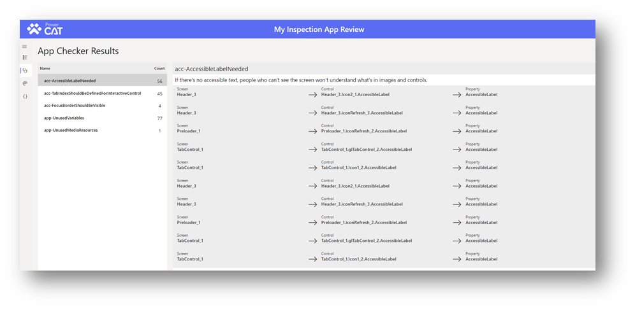Select app-UnusedMediaResources in the list
Viewport: 635px width, 310px height.
(x=71, y=130)
